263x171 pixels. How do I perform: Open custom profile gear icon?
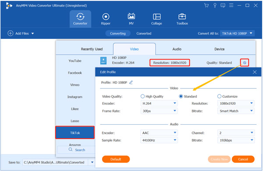[x=245, y=63]
